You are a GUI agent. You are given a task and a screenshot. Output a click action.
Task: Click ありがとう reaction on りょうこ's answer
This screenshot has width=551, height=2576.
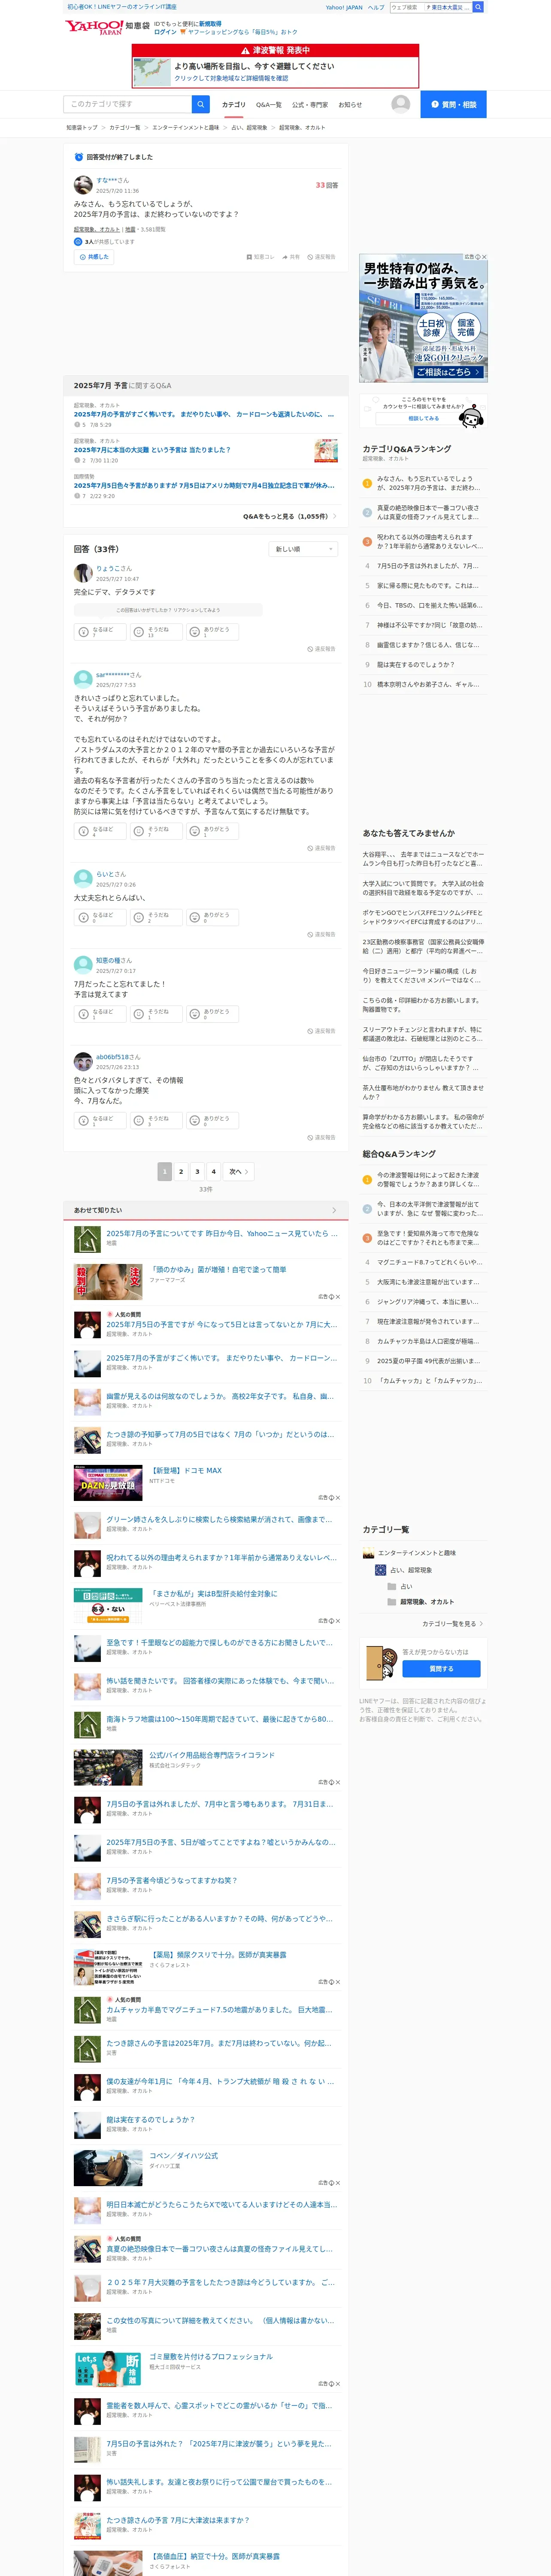[x=212, y=631]
